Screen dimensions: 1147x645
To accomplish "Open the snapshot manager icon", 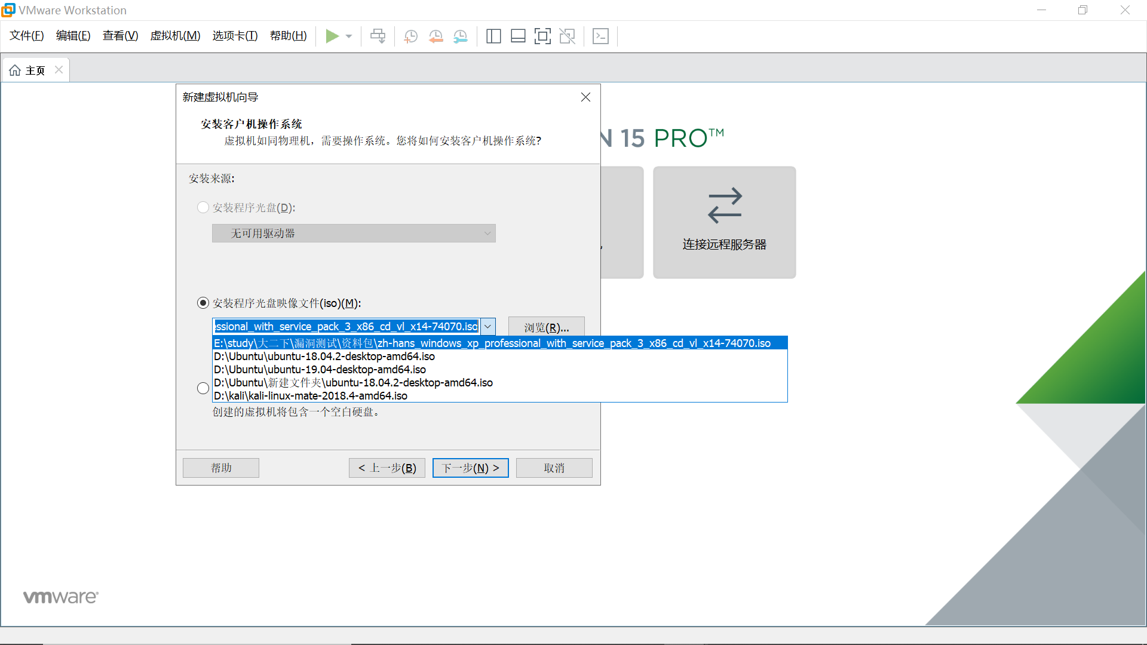I will pyautogui.click(x=461, y=36).
